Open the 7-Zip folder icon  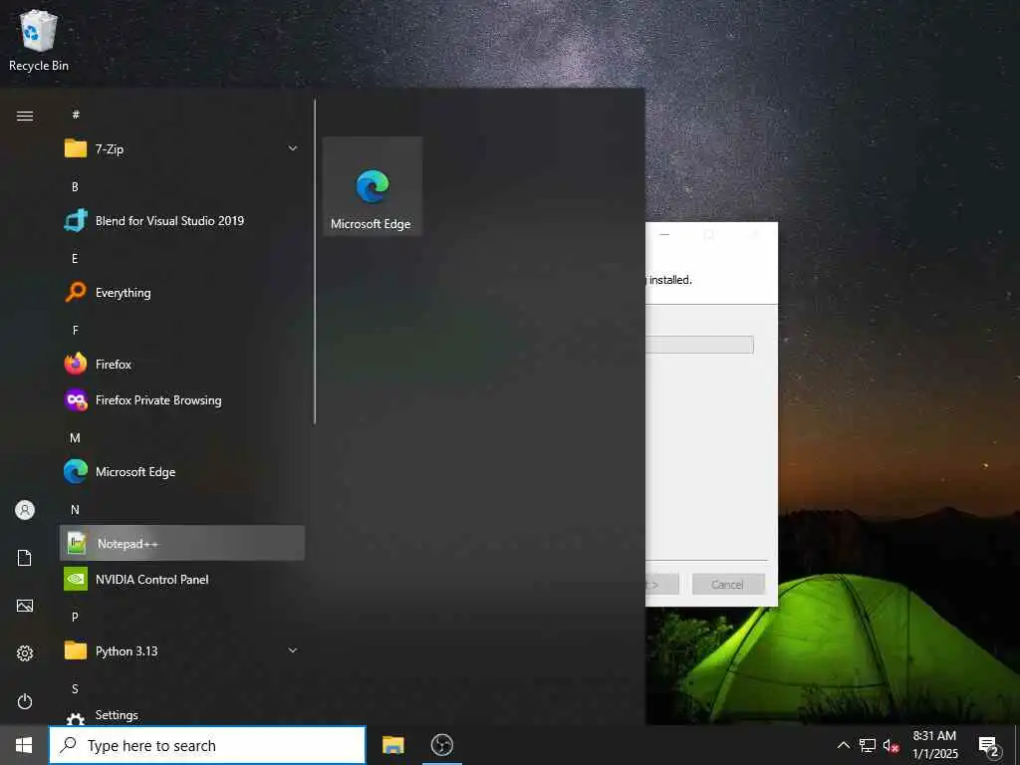pyautogui.click(x=76, y=149)
